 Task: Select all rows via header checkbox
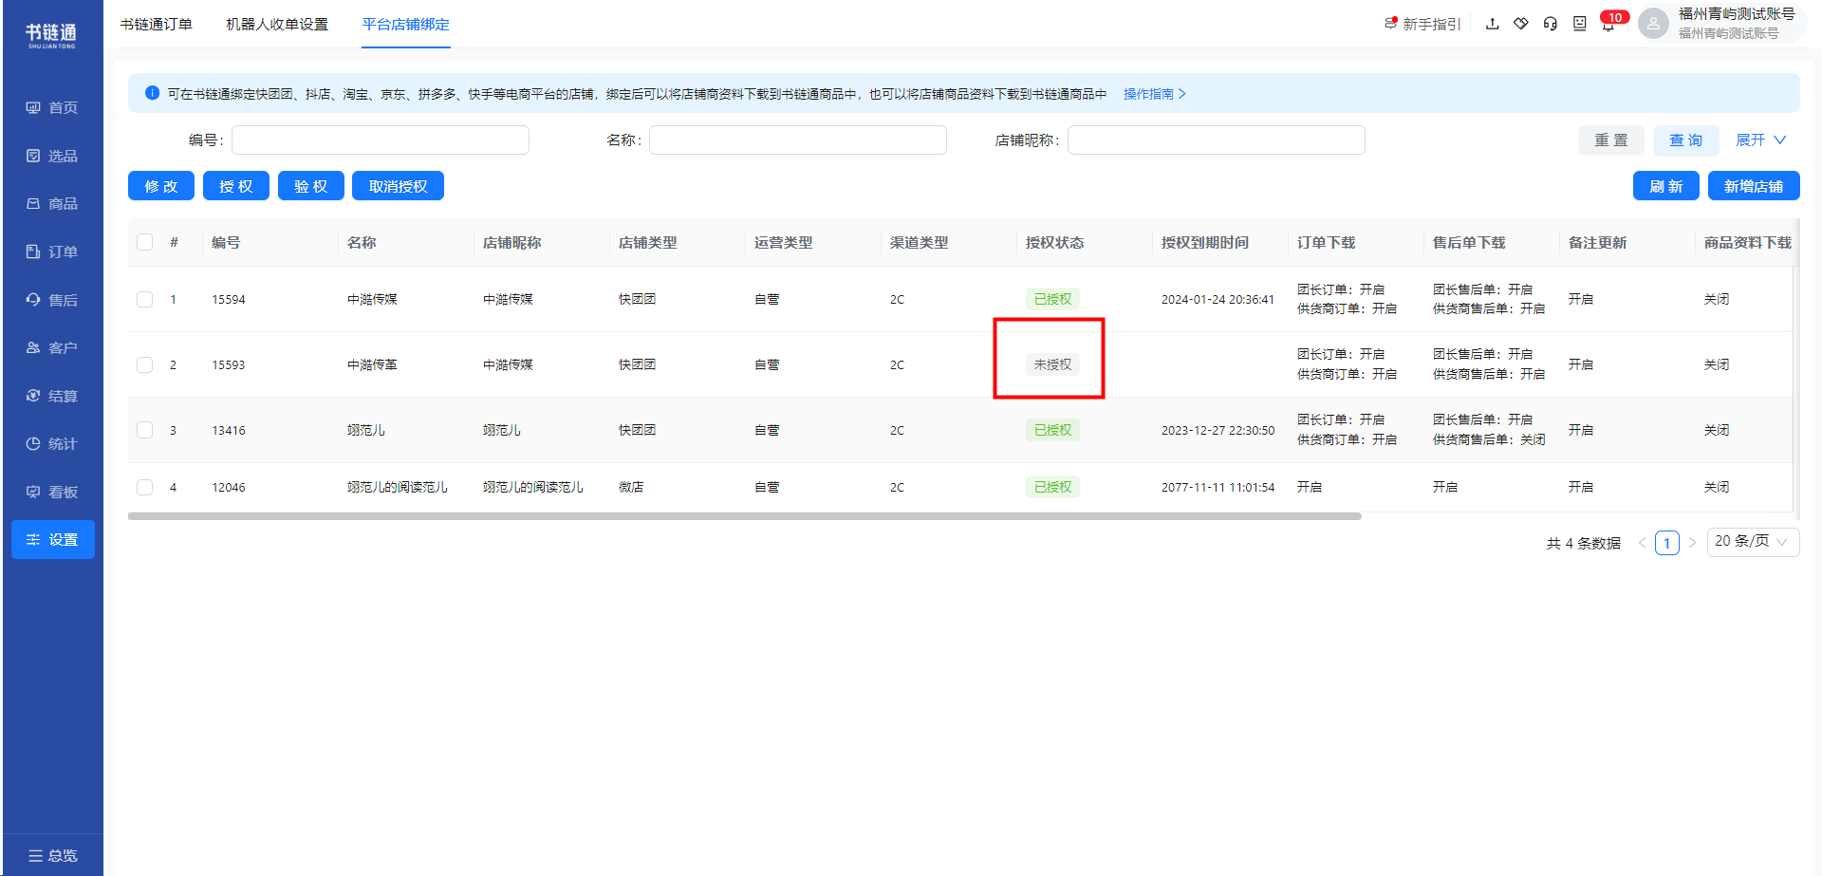coord(144,242)
